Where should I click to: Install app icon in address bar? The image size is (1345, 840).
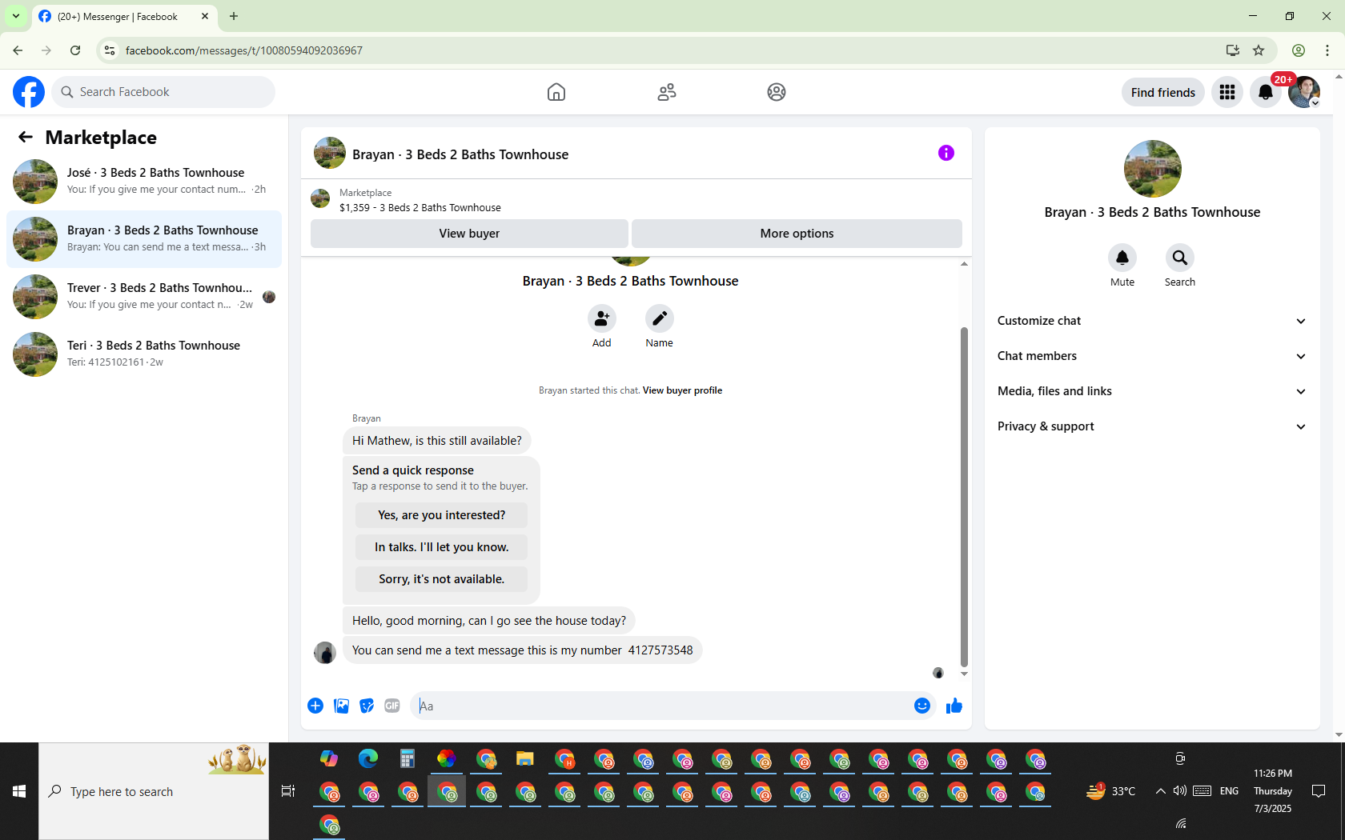(x=1233, y=50)
